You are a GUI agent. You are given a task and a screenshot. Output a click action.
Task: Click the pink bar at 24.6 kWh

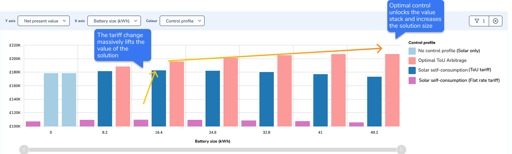point(231,92)
